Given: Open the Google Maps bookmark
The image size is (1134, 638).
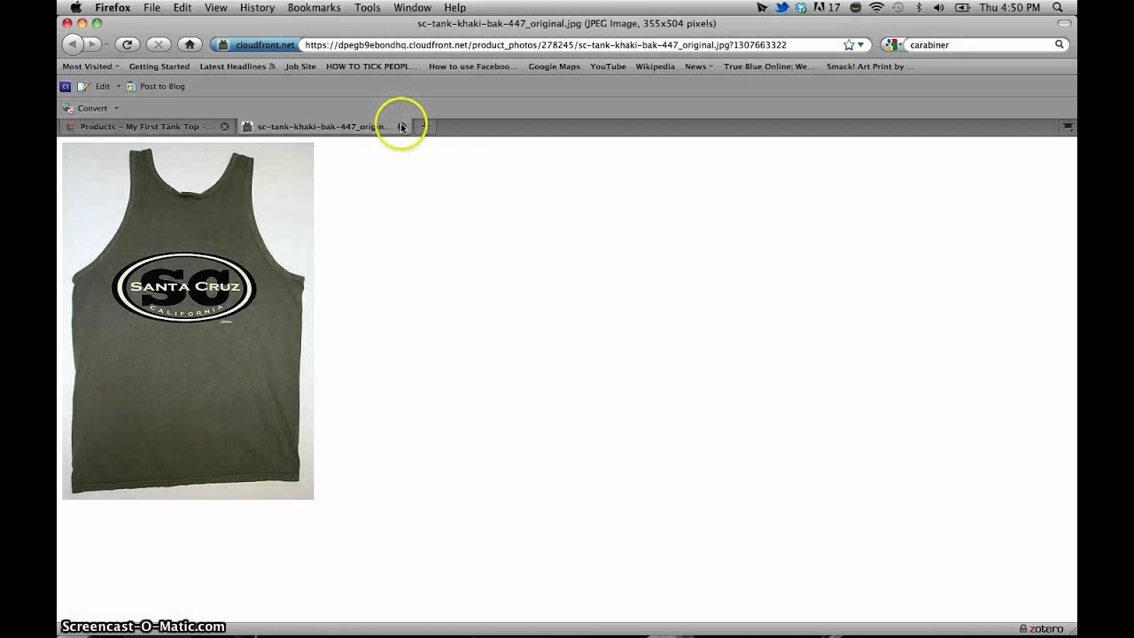Looking at the screenshot, I should [554, 66].
